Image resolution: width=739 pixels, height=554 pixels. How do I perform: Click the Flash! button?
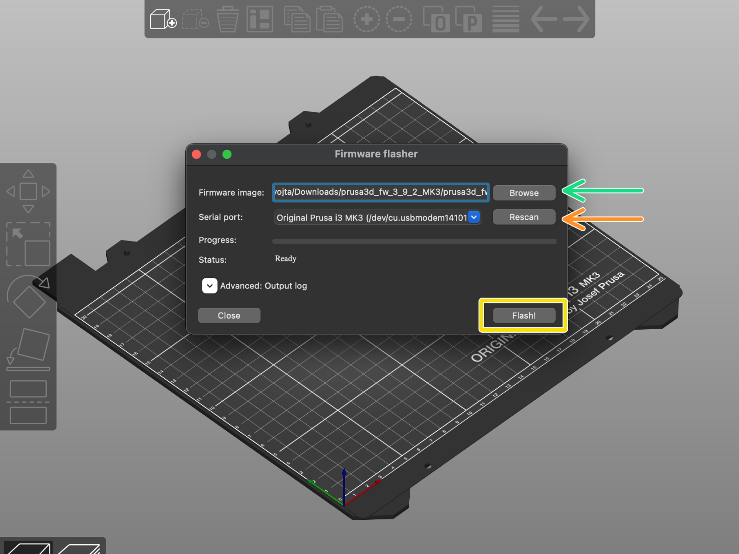524,316
